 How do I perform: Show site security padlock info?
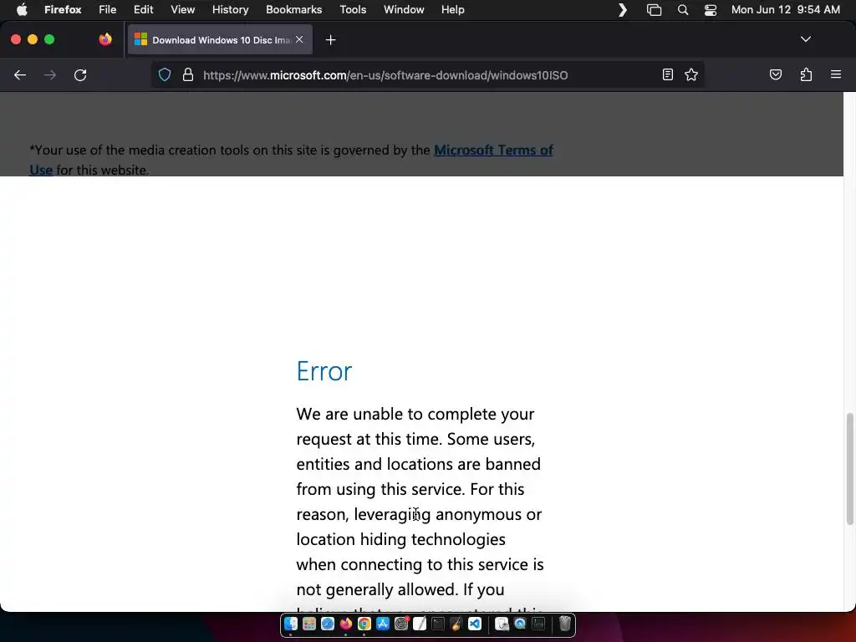pos(188,74)
